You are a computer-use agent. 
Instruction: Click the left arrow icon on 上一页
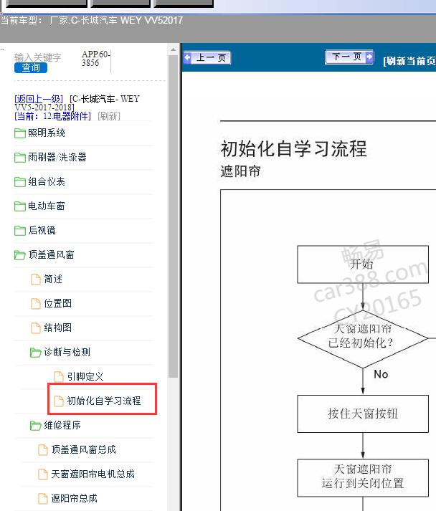pyautogui.click(x=187, y=57)
